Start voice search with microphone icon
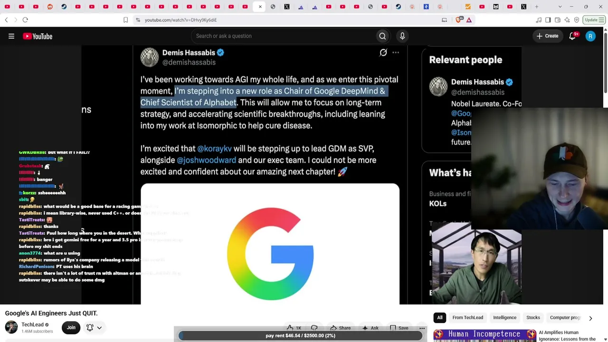This screenshot has height=342, width=608. [x=402, y=36]
